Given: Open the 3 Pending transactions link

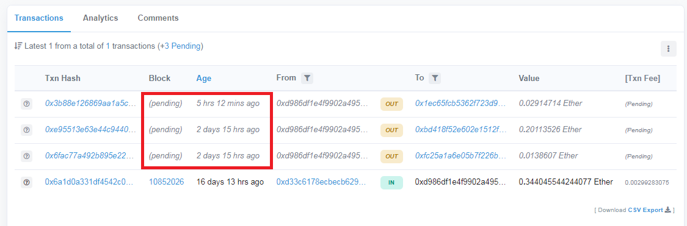Looking at the screenshot, I should (x=182, y=46).
